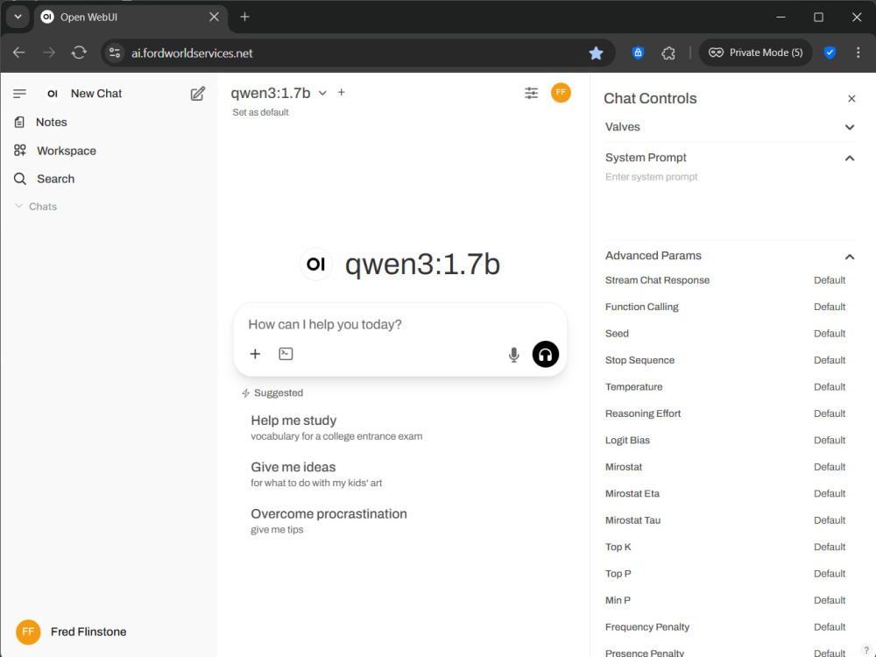The image size is (876, 657).
Task: Toggle Stop Sequence Default setting
Action: point(829,360)
